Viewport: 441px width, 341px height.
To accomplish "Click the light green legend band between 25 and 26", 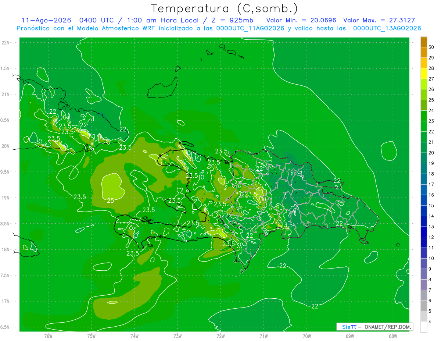I will click(424, 95).
